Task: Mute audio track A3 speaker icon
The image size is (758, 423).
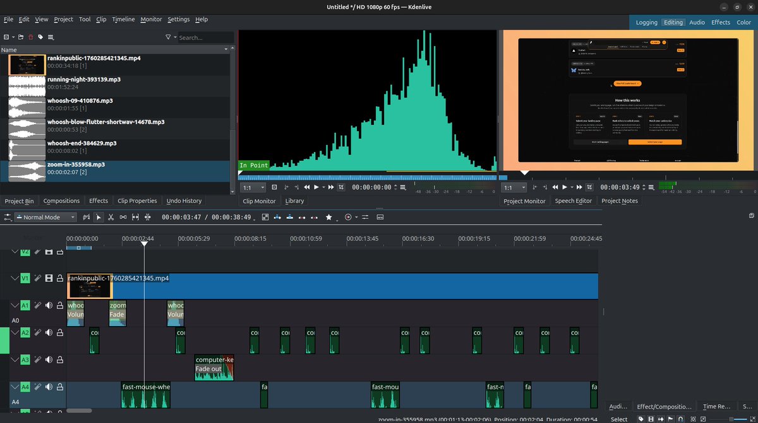Action: [x=49, y=359]
